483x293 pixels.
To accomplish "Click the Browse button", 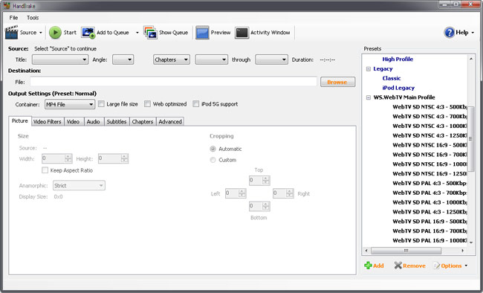I will 337,82.
